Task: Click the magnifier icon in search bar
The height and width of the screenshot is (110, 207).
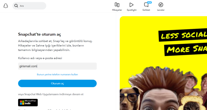Action: (x=16, y=6)
